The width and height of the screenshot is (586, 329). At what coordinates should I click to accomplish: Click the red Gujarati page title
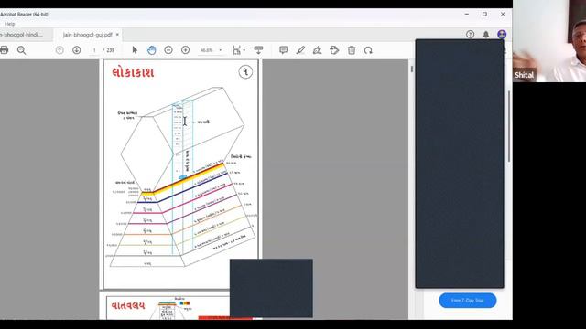coord(133,72)
